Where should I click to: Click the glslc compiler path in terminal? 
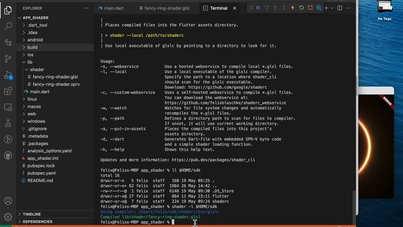click(x=179, y=212)
